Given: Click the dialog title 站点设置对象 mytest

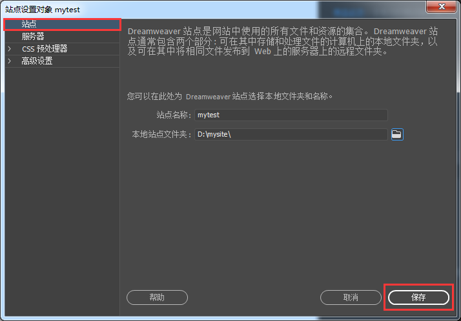Looking at the screenshot, I should 43,10.
